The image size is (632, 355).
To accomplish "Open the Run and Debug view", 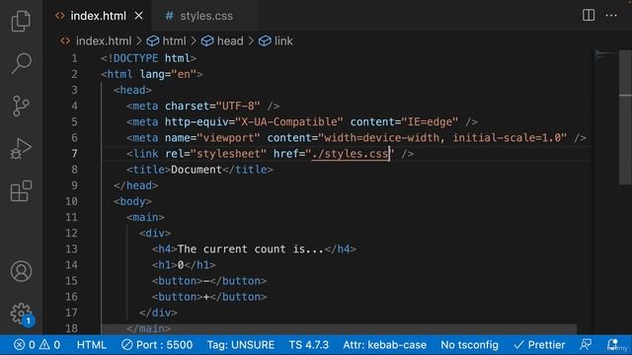I will click(x=21, y=149).
